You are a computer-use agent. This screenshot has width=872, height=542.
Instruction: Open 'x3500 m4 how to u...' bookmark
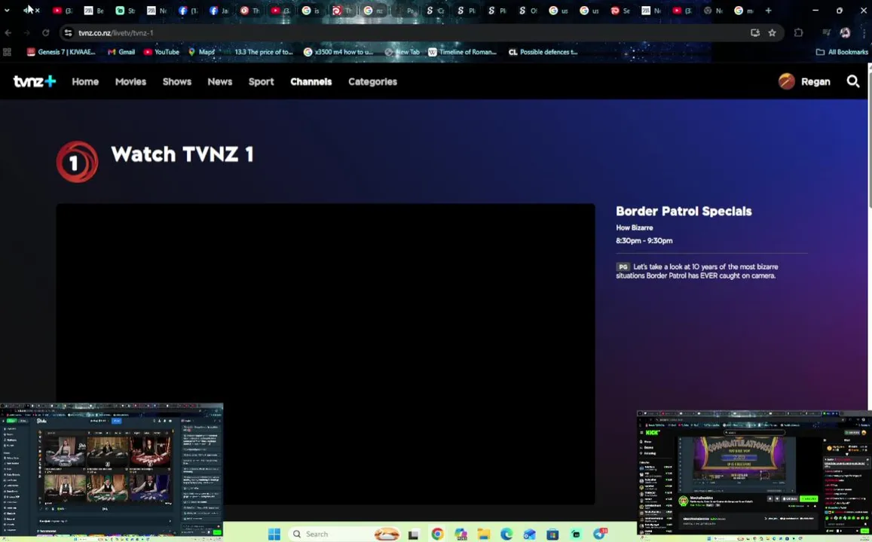pyautogui.click(x=338, y=52)
